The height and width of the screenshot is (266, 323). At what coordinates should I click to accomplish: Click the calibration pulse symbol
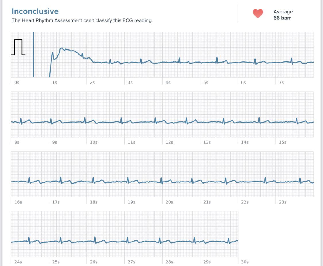(18, 47)
